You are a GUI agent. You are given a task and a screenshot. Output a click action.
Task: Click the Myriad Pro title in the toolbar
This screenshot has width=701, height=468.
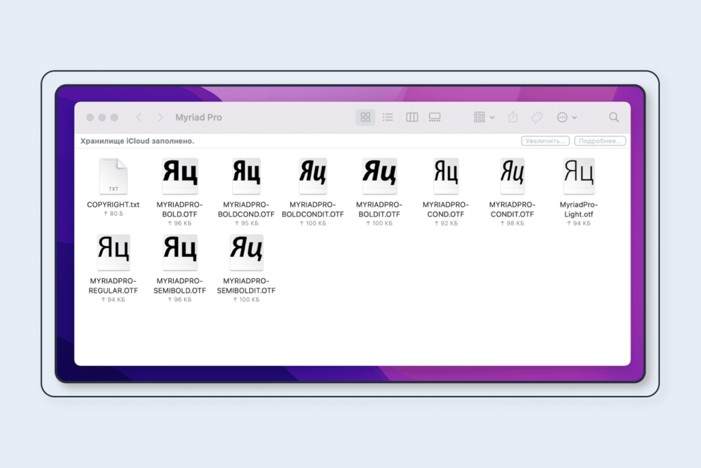point(199,117)
